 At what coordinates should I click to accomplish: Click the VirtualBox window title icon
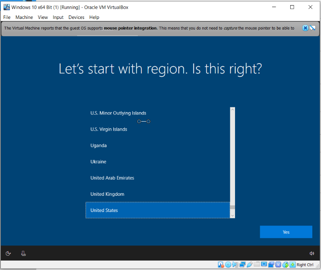7,7
